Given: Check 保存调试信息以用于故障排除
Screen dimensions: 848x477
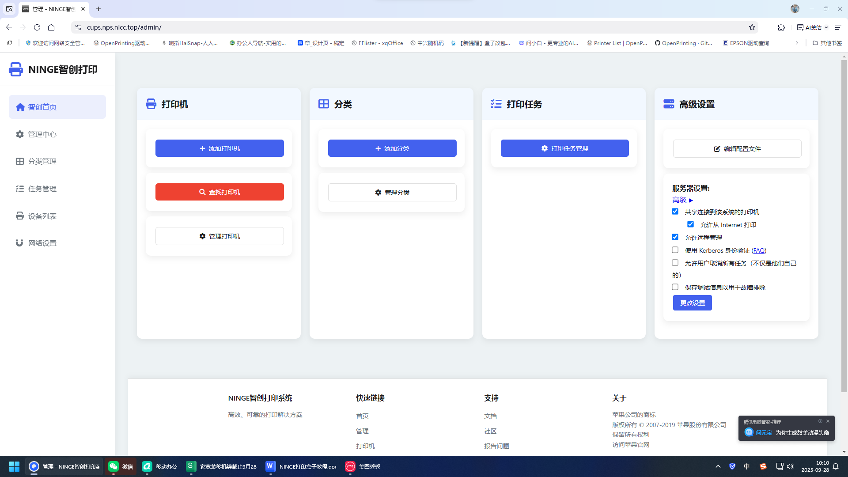Looking at the screenshot, I should [x=675, y=287].
